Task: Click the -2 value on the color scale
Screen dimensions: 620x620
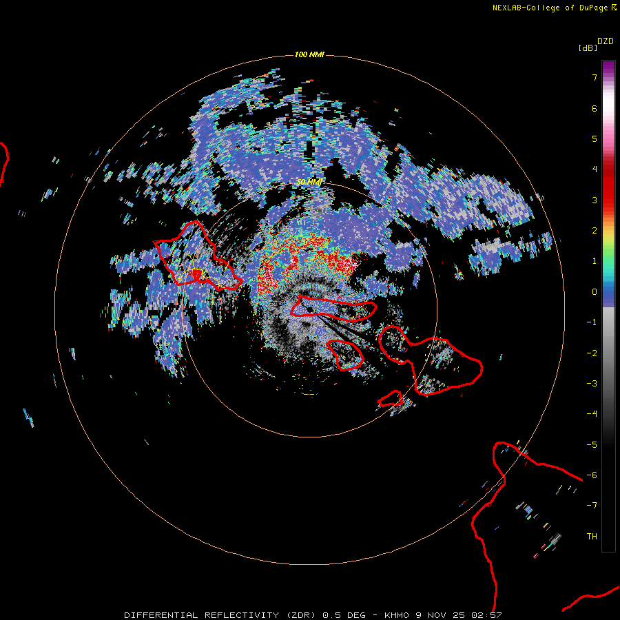Action: pos(592,353)
